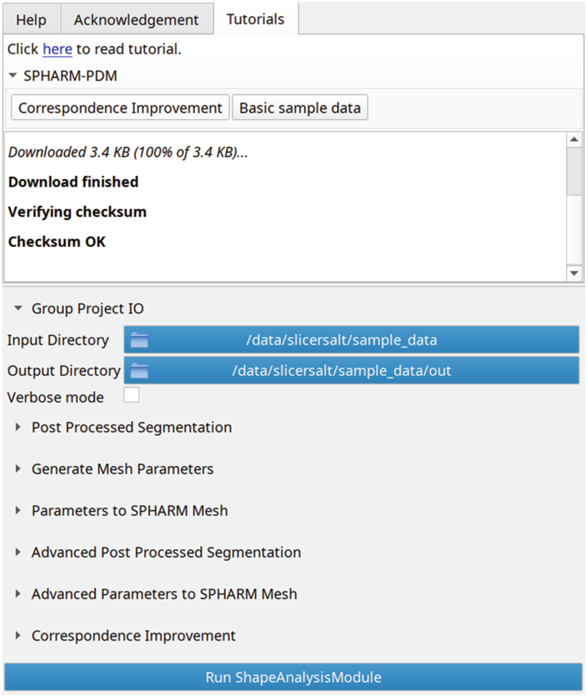Open the Acknowledgement tab
This screenshot has height=697, width=588.
click(136, 19)
